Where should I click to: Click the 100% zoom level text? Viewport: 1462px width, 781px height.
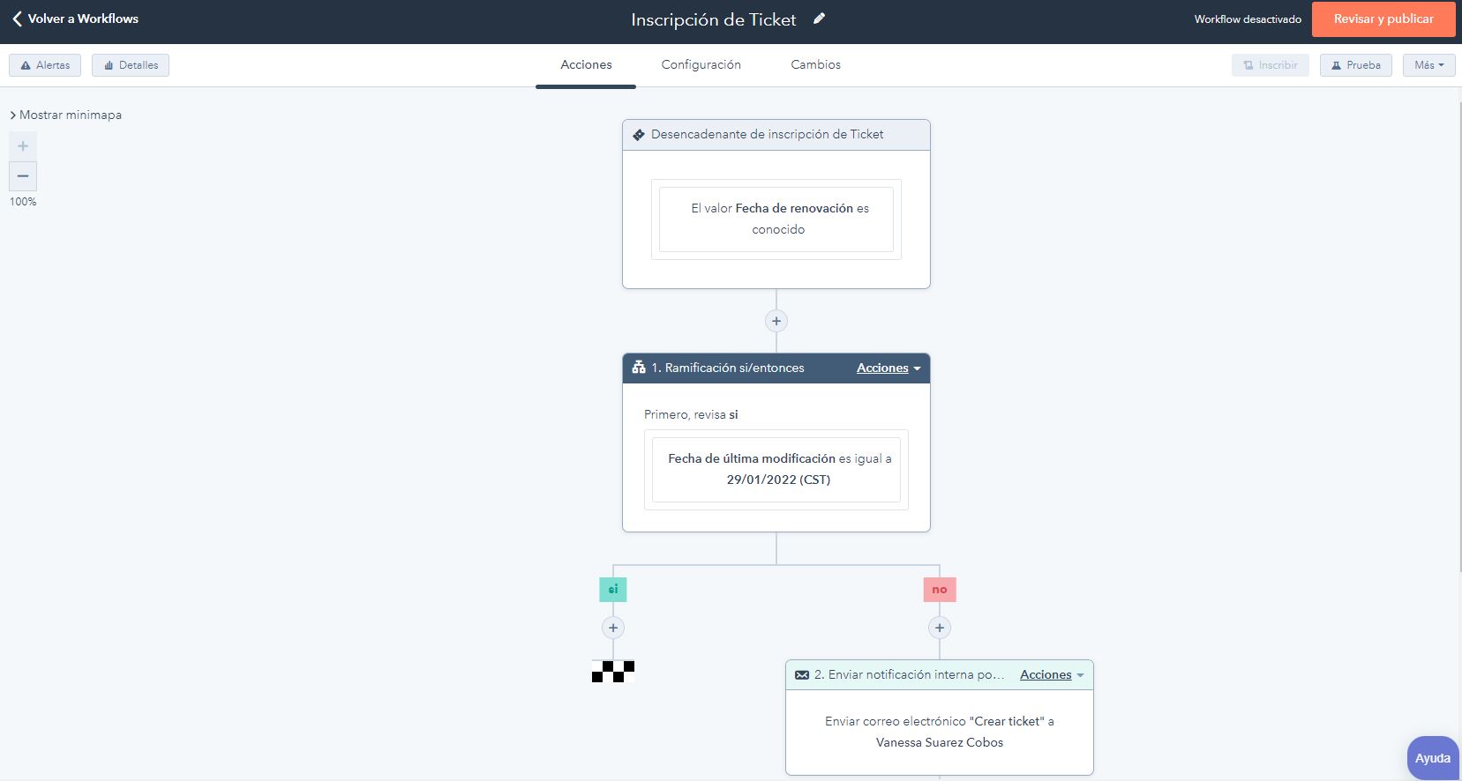tap(23, 202)
